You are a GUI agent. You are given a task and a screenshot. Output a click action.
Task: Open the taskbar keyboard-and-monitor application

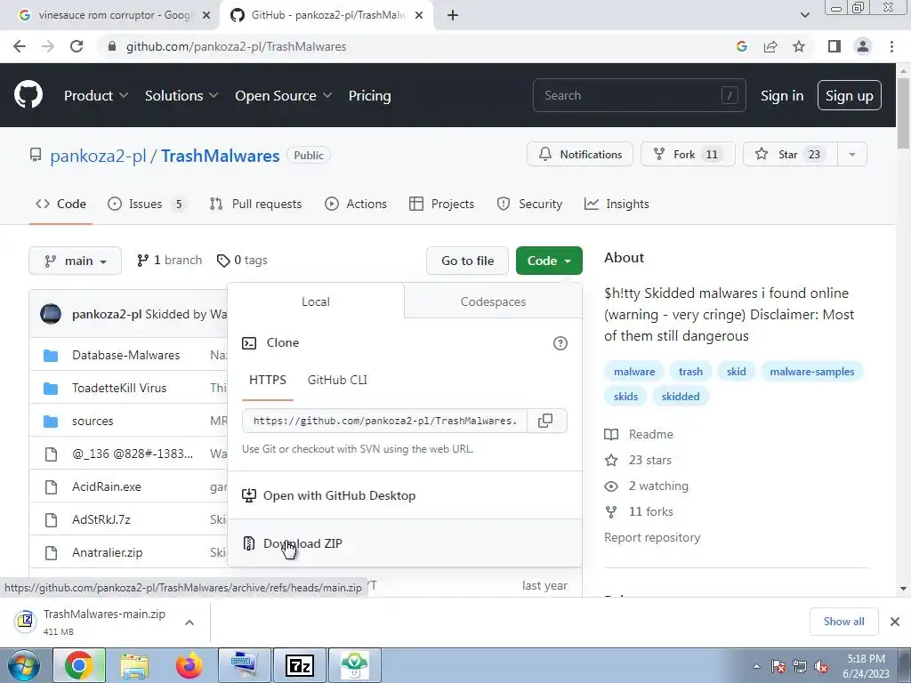tap(245, 665)
